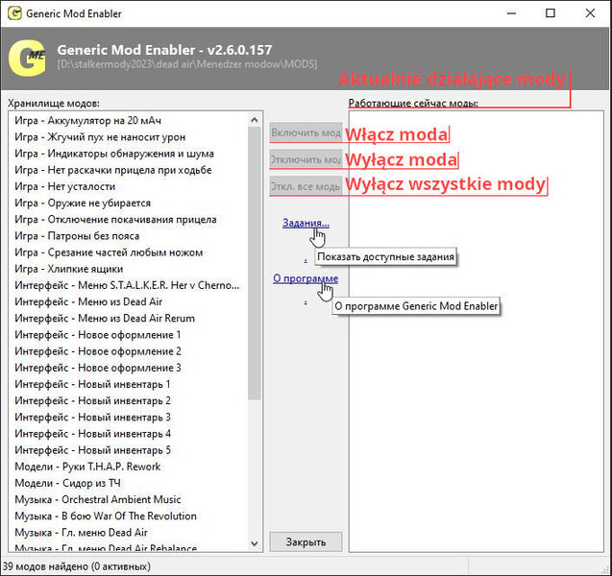Click the Включить мод button

tap(306, 132)
